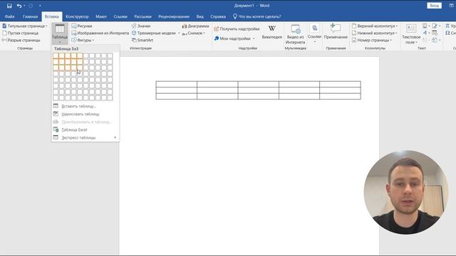Add a Примечание (Comment)

pyautogui.click(x=336, y=31)
